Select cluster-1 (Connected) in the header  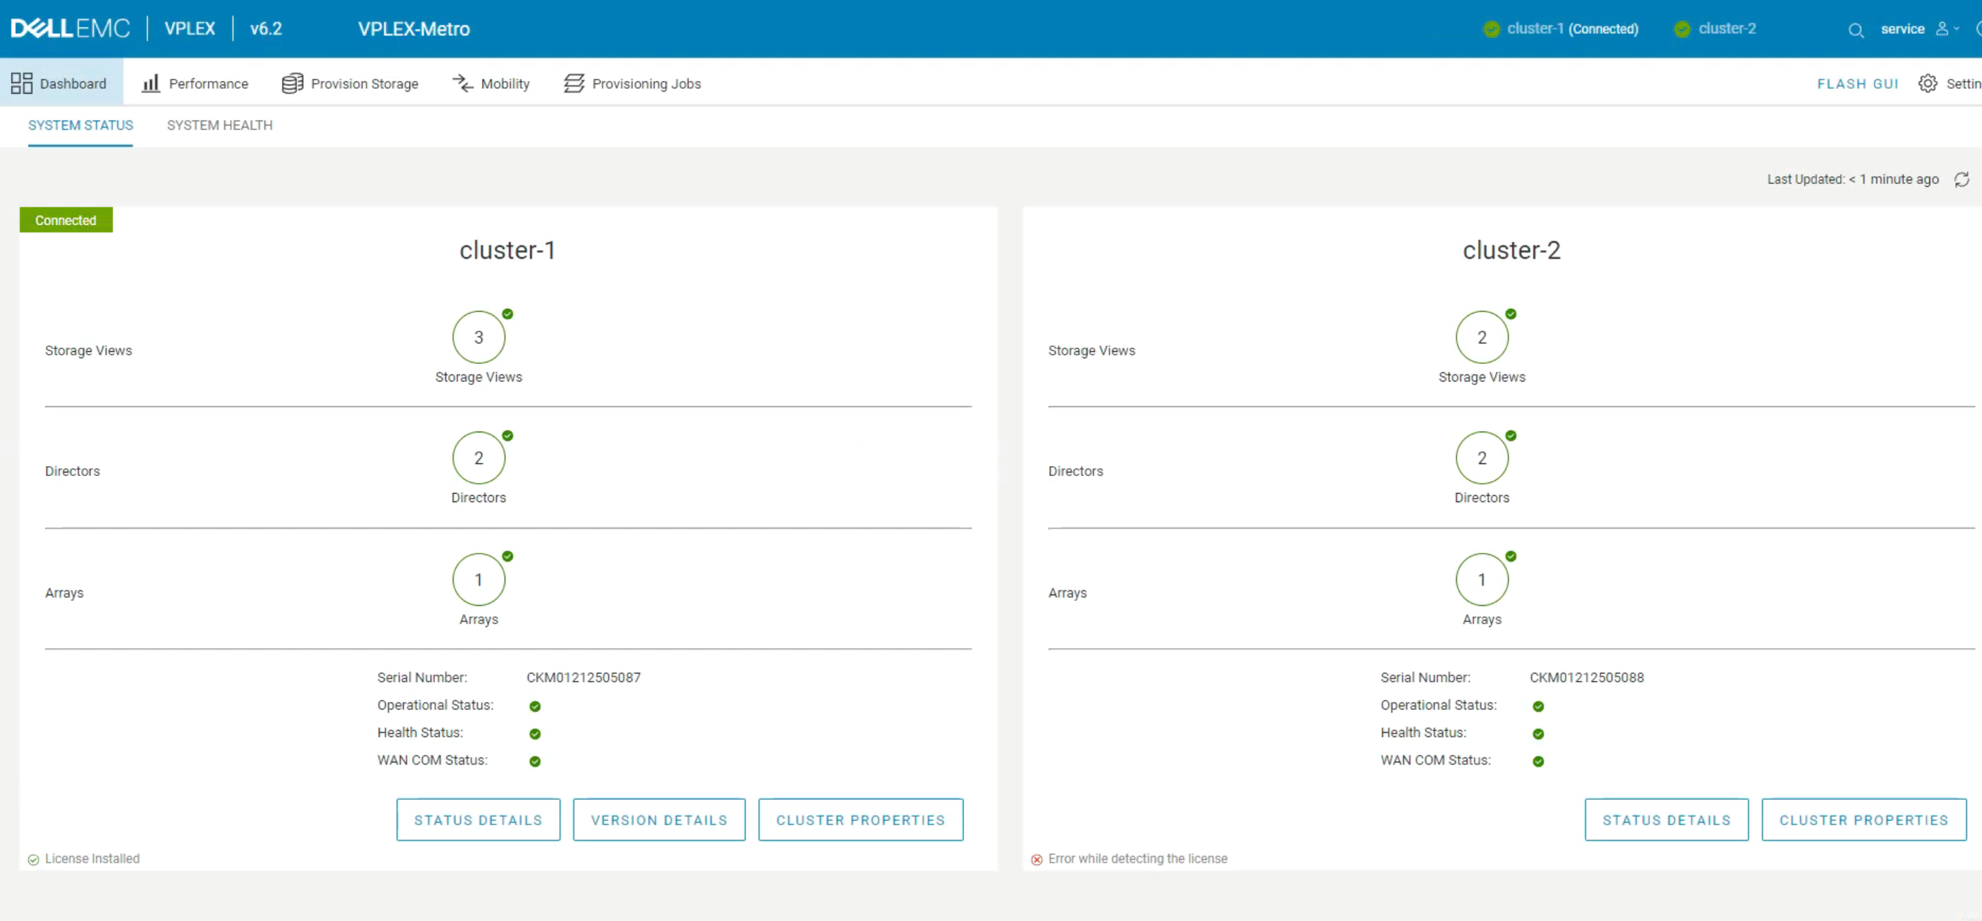tap(1571, 29)
